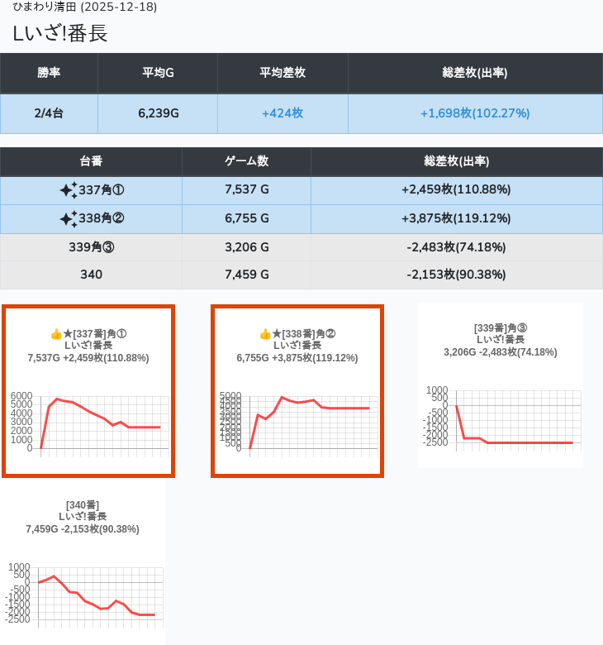The width and height of the screenshot is (603, 645).
Task: Open the 338番 slump graph thumbnail
Action: pos(297,391)
